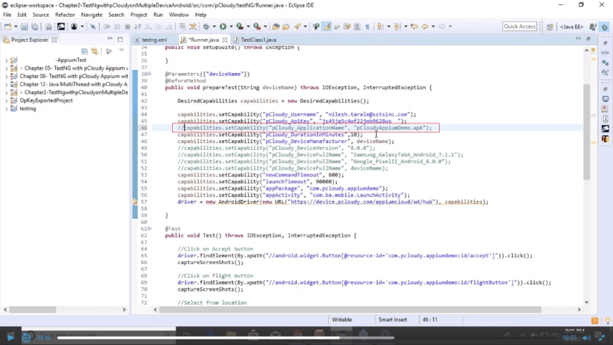Click Collapse All in Project Explorer

coord(84,51)
